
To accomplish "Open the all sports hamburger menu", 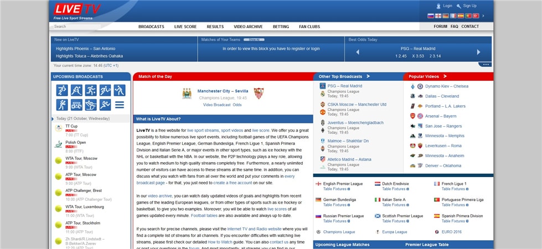I will pyautogui.click(x=120, y=105).
